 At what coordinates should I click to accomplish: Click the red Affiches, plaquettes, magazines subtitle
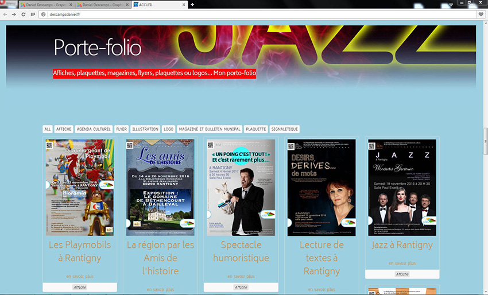point(154,73)
